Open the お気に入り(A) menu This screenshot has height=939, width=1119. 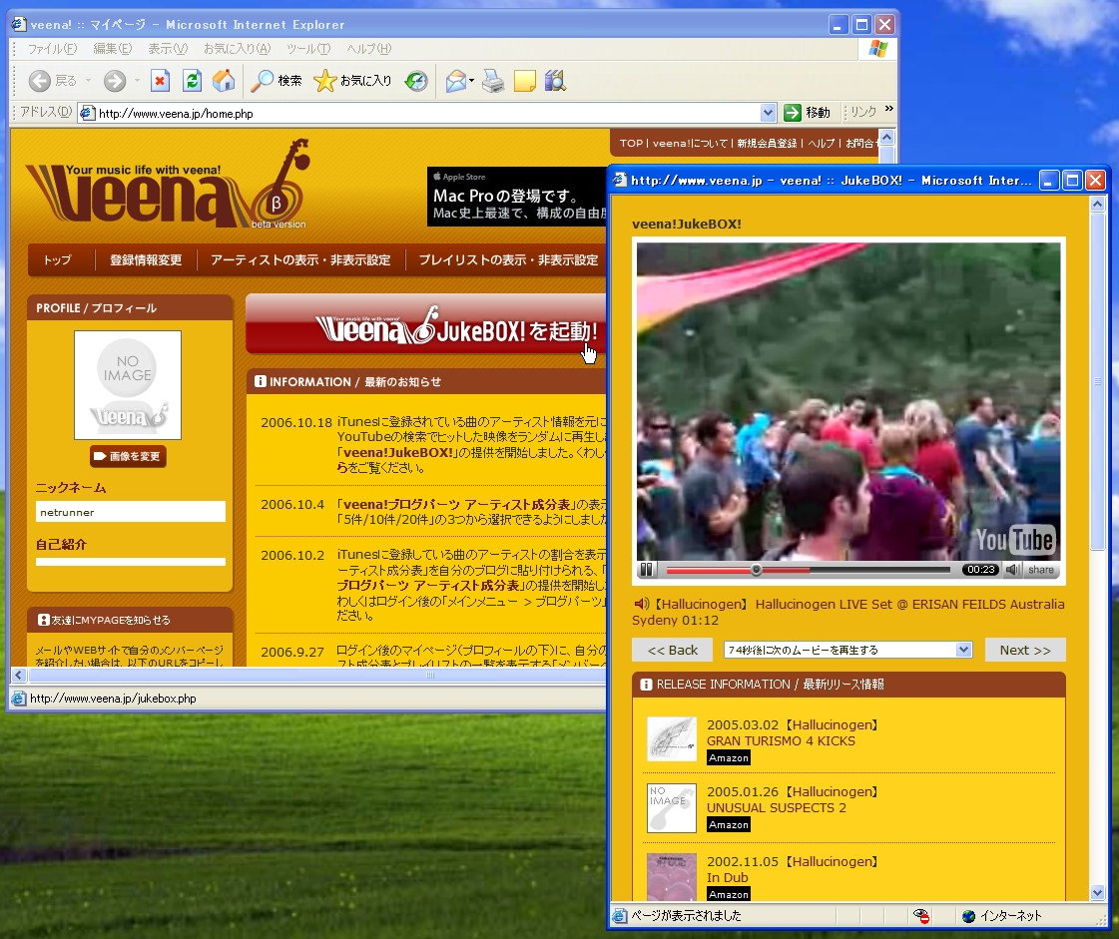coord(237,49)
